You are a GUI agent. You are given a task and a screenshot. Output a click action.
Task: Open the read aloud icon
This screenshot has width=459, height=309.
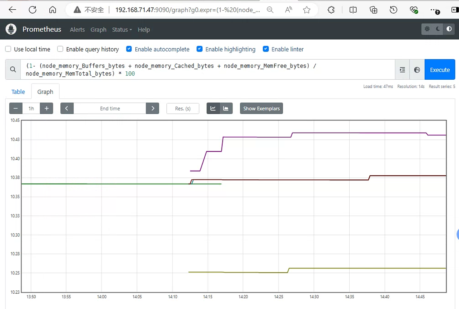288,10
